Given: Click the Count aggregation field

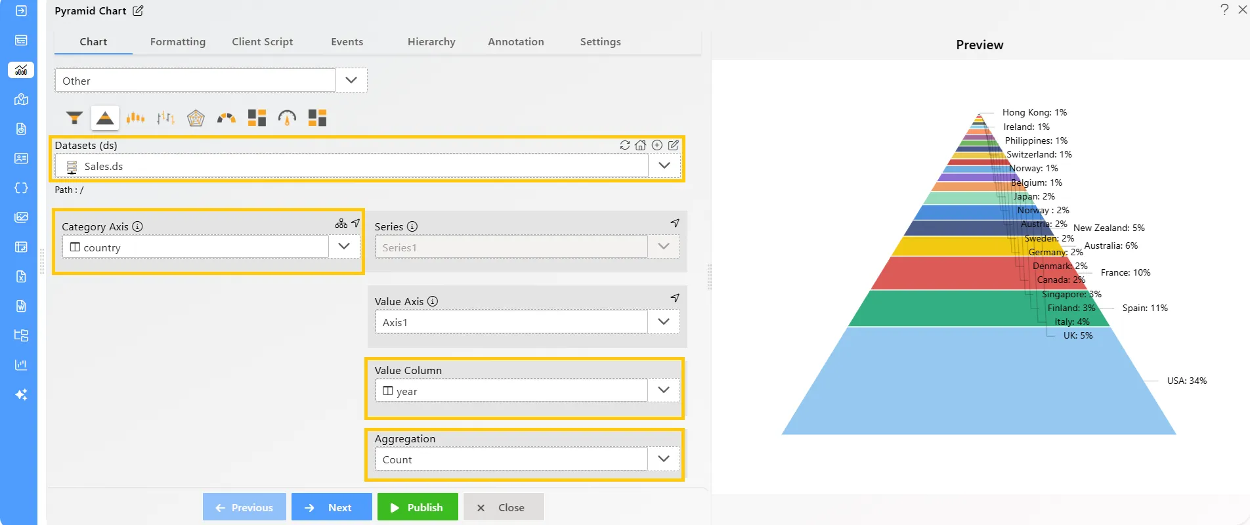Looking at the screenshot, I should pyautogui.click(x=511, y=459).
